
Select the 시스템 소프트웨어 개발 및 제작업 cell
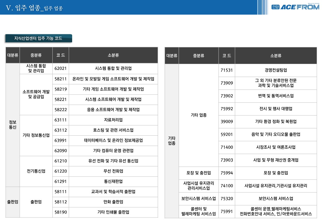tap(113, 99)
